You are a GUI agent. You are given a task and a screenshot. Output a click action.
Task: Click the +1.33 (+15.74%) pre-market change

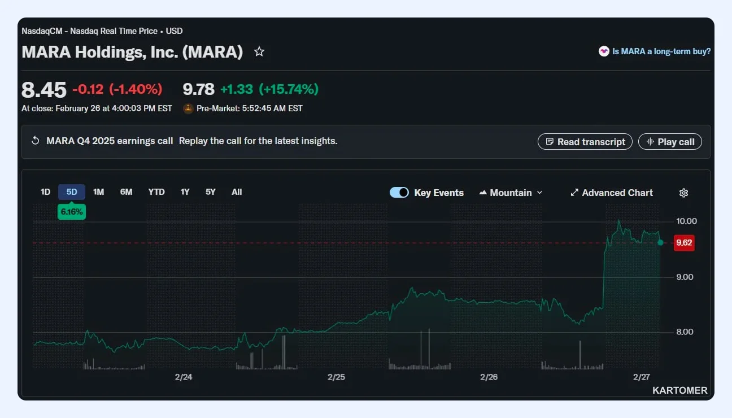click(x=269, y=89)
